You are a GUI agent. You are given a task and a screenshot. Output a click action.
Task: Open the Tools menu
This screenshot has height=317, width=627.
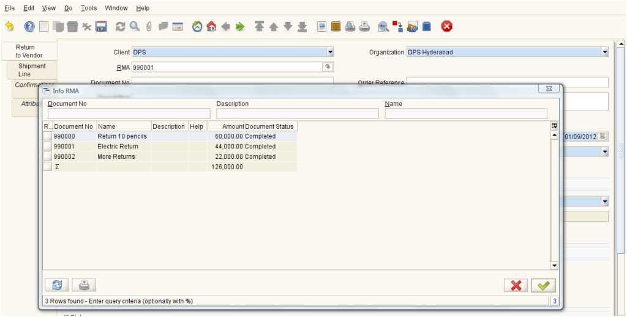tap(89, 8)
